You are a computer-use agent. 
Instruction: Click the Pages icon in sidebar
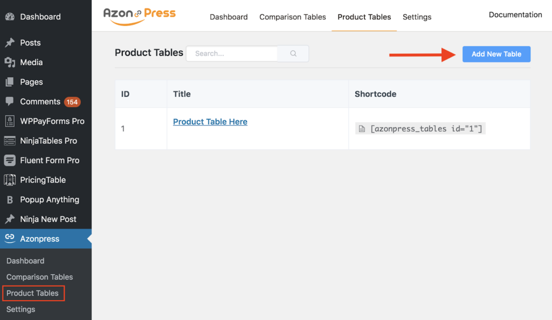[x=10, y=82]
